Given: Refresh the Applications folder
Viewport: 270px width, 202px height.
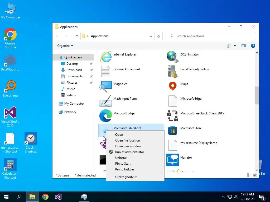Looking at the screenshot, I should click(x=158, y=36).
